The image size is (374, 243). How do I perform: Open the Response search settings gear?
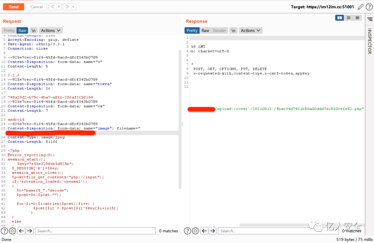pyautogui.click(x=195, y=231)
